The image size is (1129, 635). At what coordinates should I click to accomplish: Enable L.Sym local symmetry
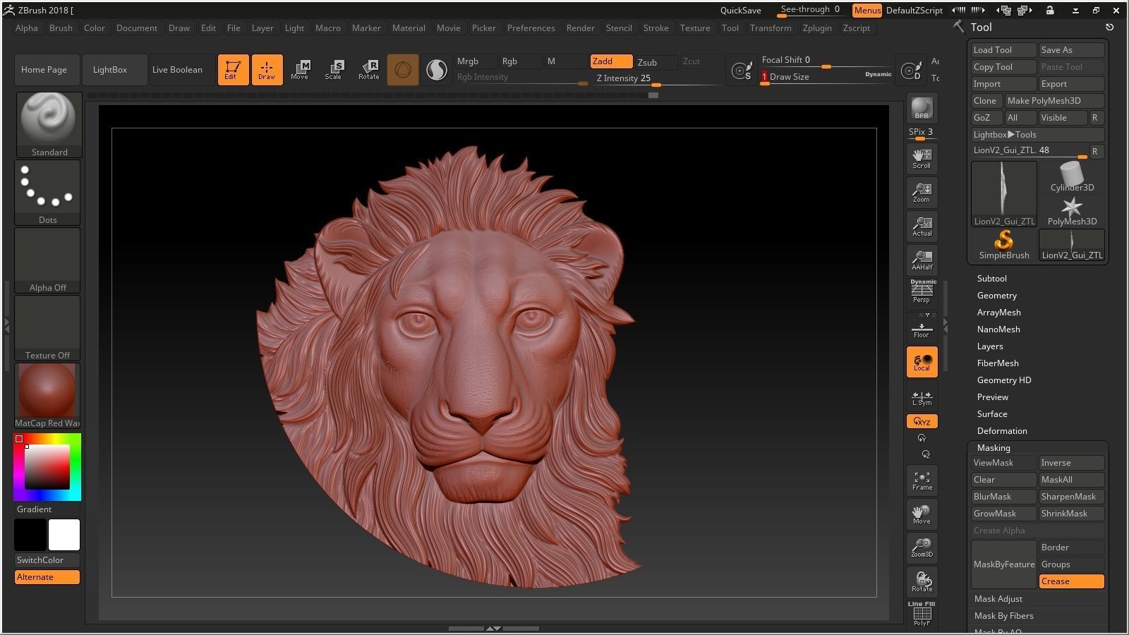point(922,397)
